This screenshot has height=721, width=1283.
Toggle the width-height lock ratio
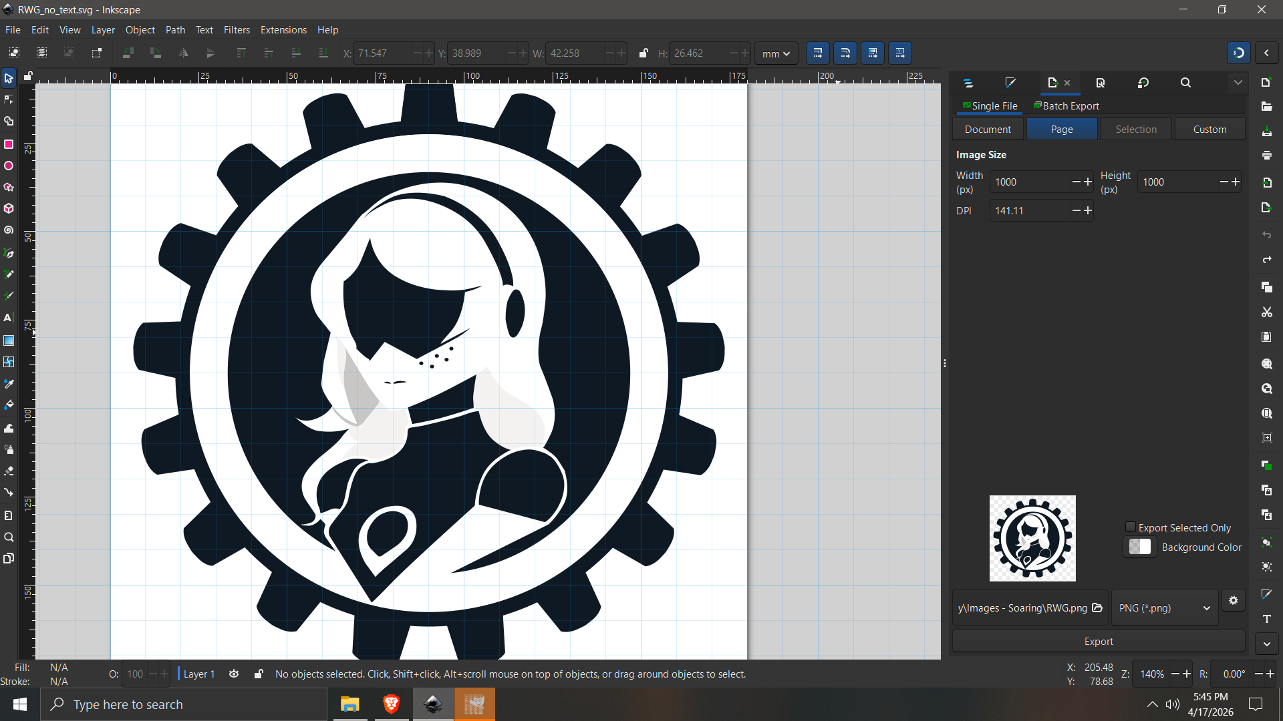[x=643, y=53]
